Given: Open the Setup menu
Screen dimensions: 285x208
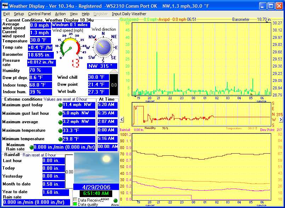Looking at the screenshot, I should 19,14.
